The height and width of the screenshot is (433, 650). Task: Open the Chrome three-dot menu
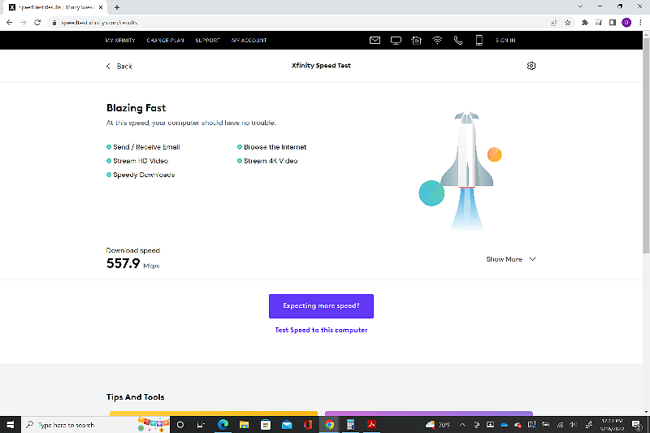[x=640, y=23]
